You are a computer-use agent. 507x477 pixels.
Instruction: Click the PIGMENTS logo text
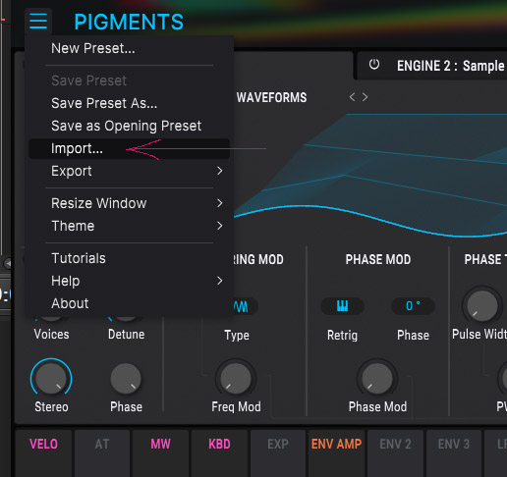pyautogui.click(x=129, y=22)
